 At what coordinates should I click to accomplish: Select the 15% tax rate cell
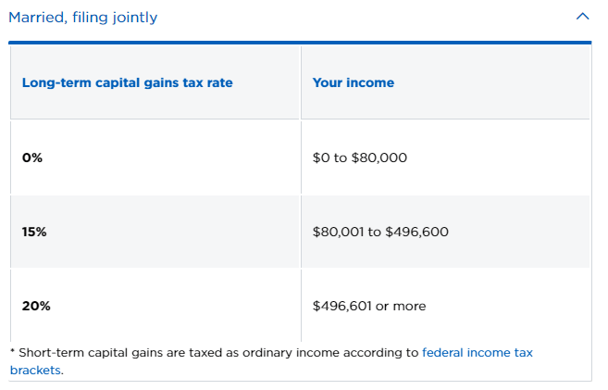click(155, 232)
